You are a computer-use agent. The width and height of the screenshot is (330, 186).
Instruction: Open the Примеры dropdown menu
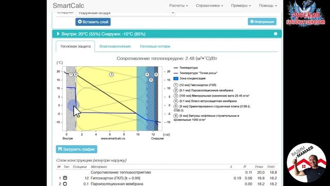click(x=241, y=6)
